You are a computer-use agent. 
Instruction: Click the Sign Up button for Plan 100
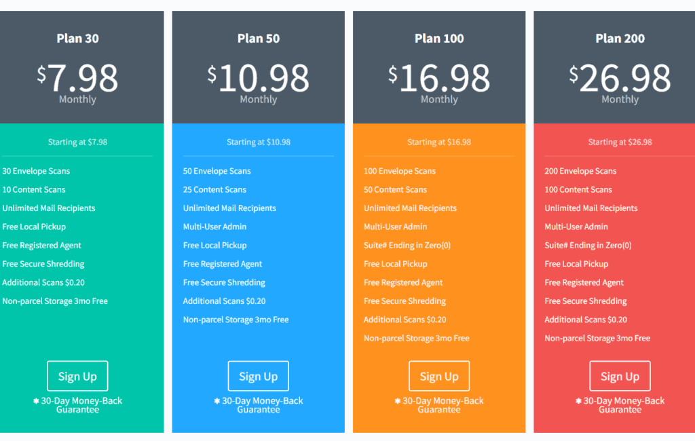pyautogui.click(x=439, y=376)
